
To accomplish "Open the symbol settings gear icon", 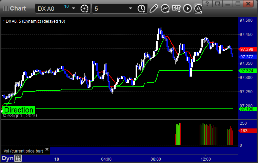I will point(84,8).
